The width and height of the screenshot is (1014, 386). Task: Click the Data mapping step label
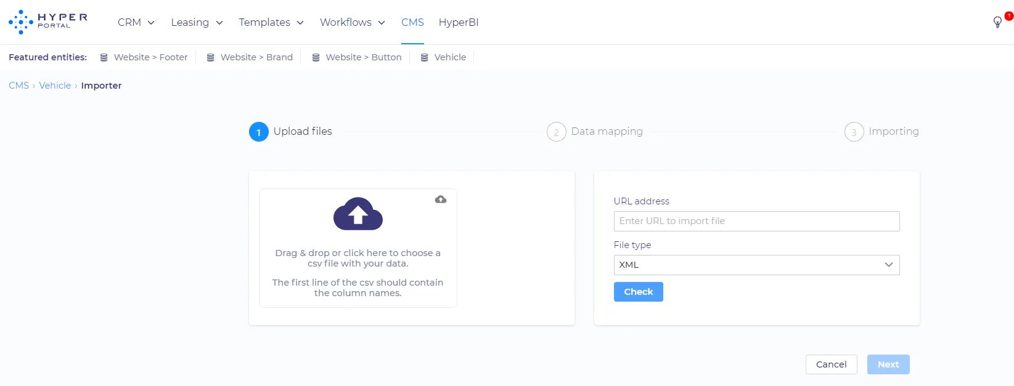coord(607,131)
